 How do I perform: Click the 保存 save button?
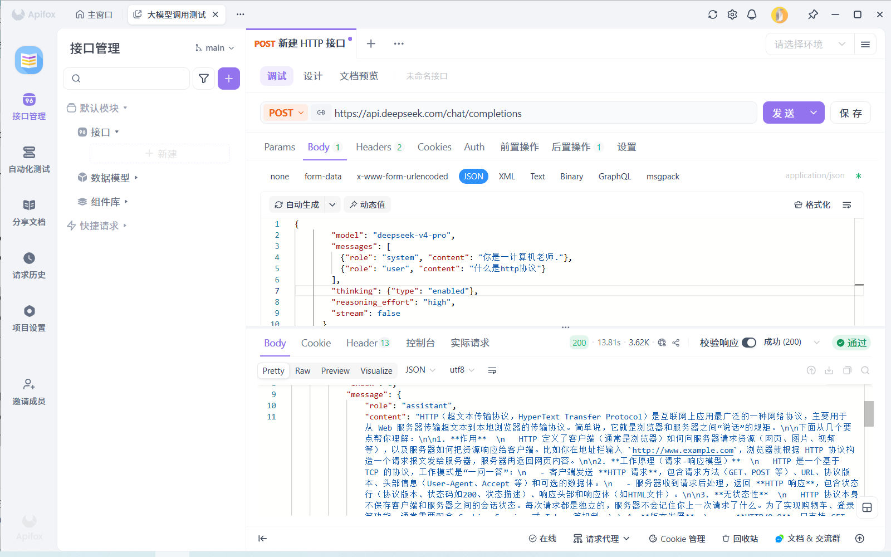851,113
